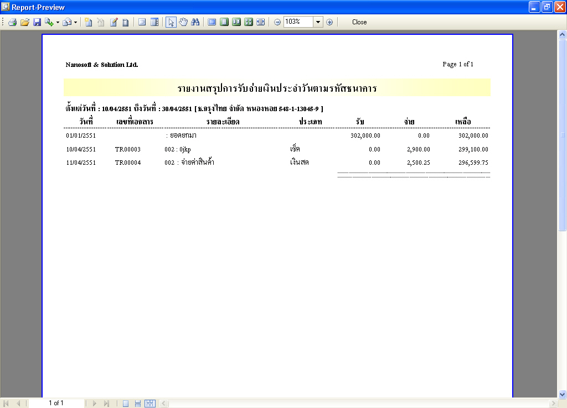Click the Zoom Out minus icon
The height and width of the screenshot is (408, 567).
(x=277, y=22)
